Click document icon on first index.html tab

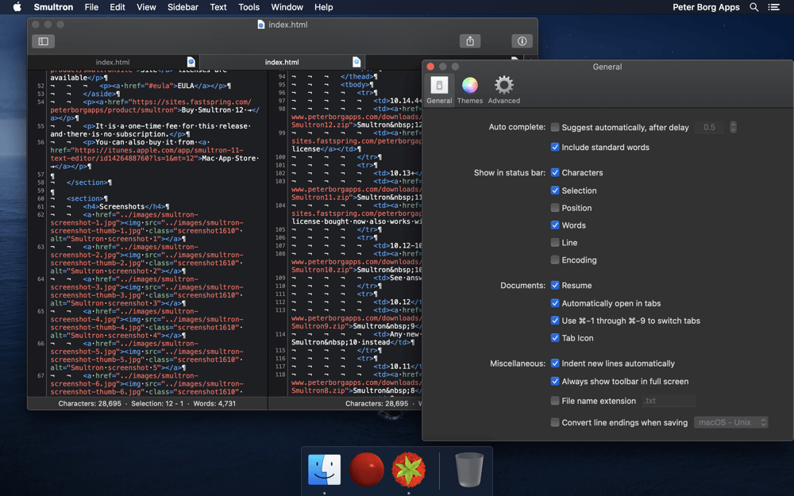[191, 62]
